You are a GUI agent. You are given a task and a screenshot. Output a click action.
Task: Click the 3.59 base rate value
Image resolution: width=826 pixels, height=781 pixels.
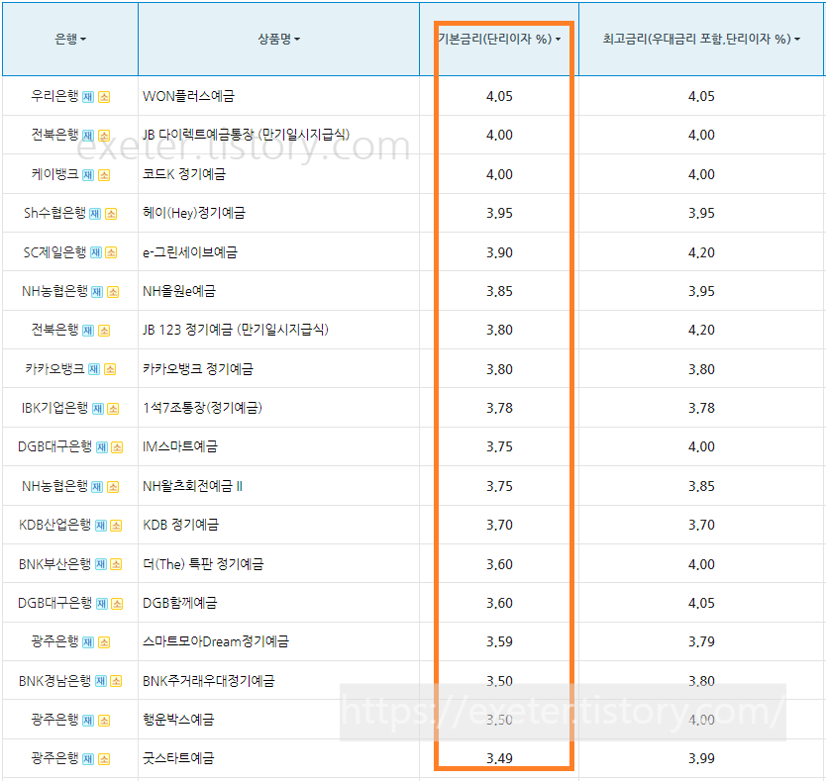[x=499, y=642]
